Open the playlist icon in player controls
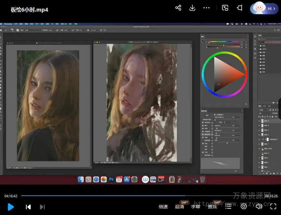This screenshot has height=215, width=281. tap(228, 206)
